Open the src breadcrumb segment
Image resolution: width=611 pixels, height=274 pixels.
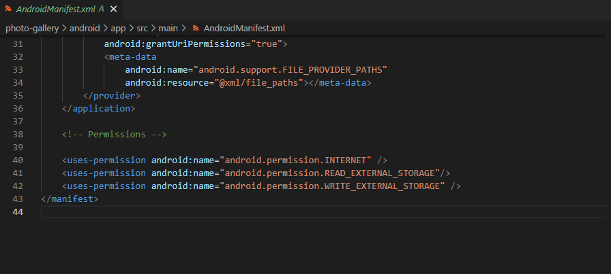[142, 29]
